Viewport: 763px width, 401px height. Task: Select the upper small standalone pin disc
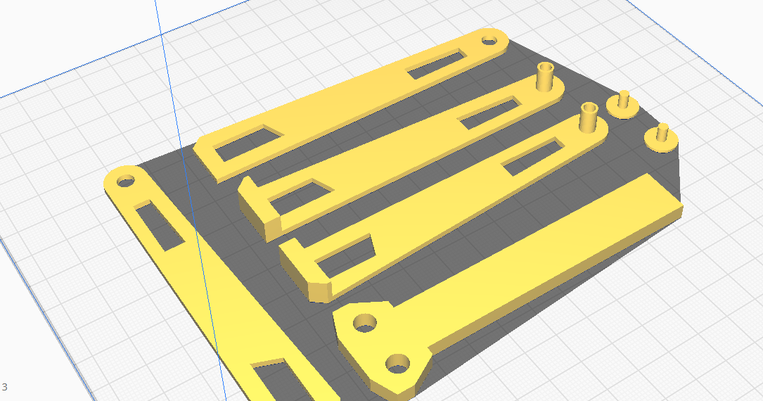tap(623, 103)
